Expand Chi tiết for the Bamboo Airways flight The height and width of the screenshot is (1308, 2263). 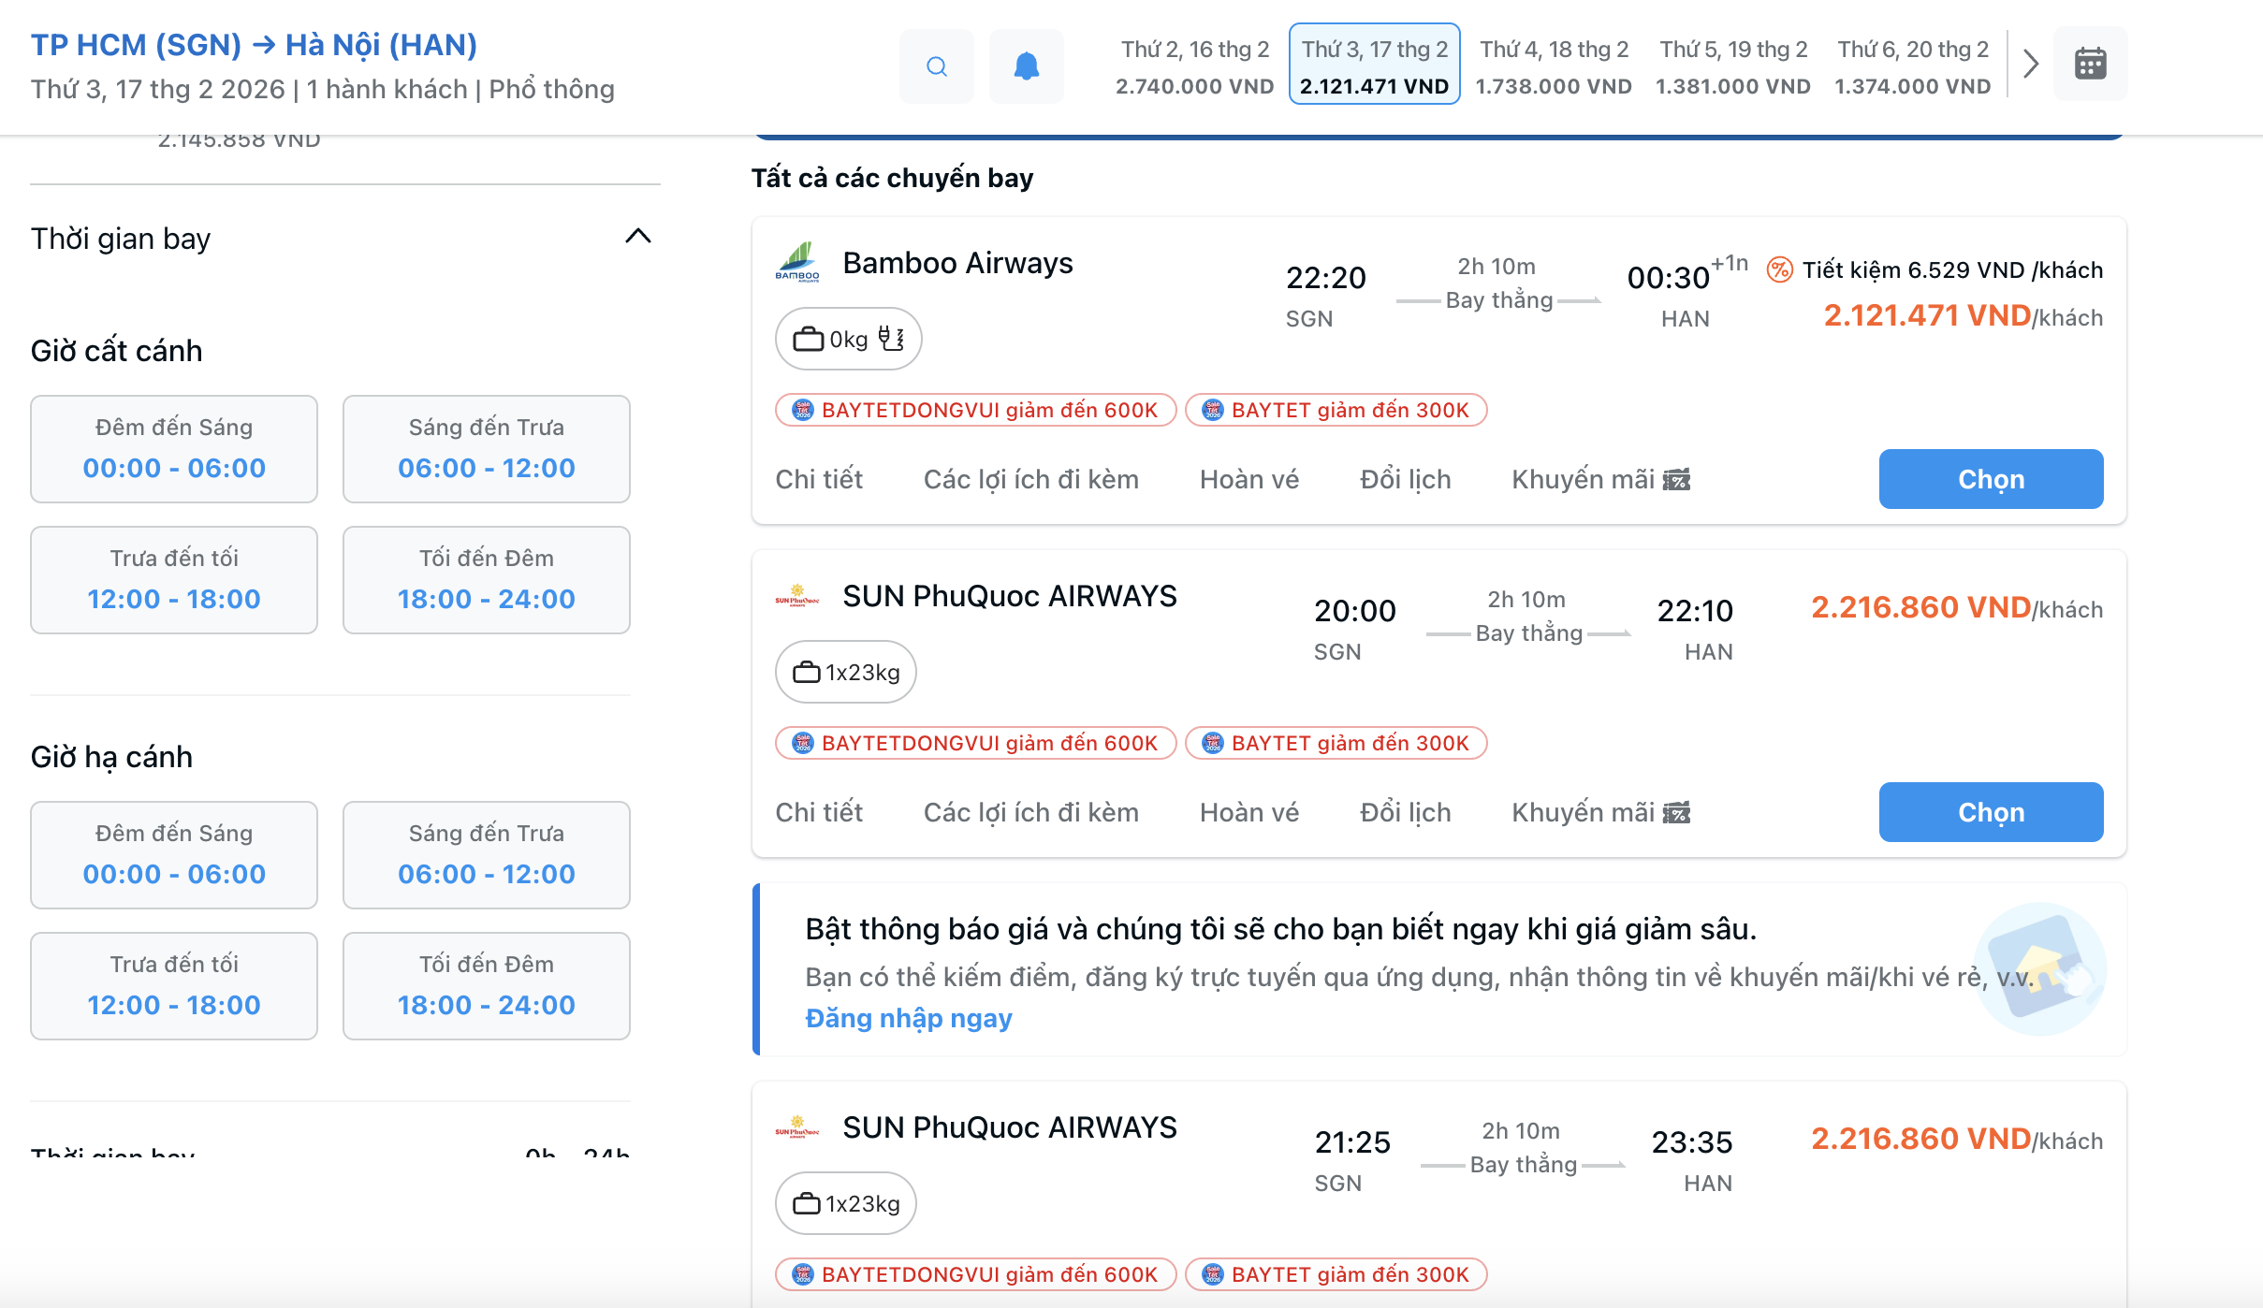(819, 479)
